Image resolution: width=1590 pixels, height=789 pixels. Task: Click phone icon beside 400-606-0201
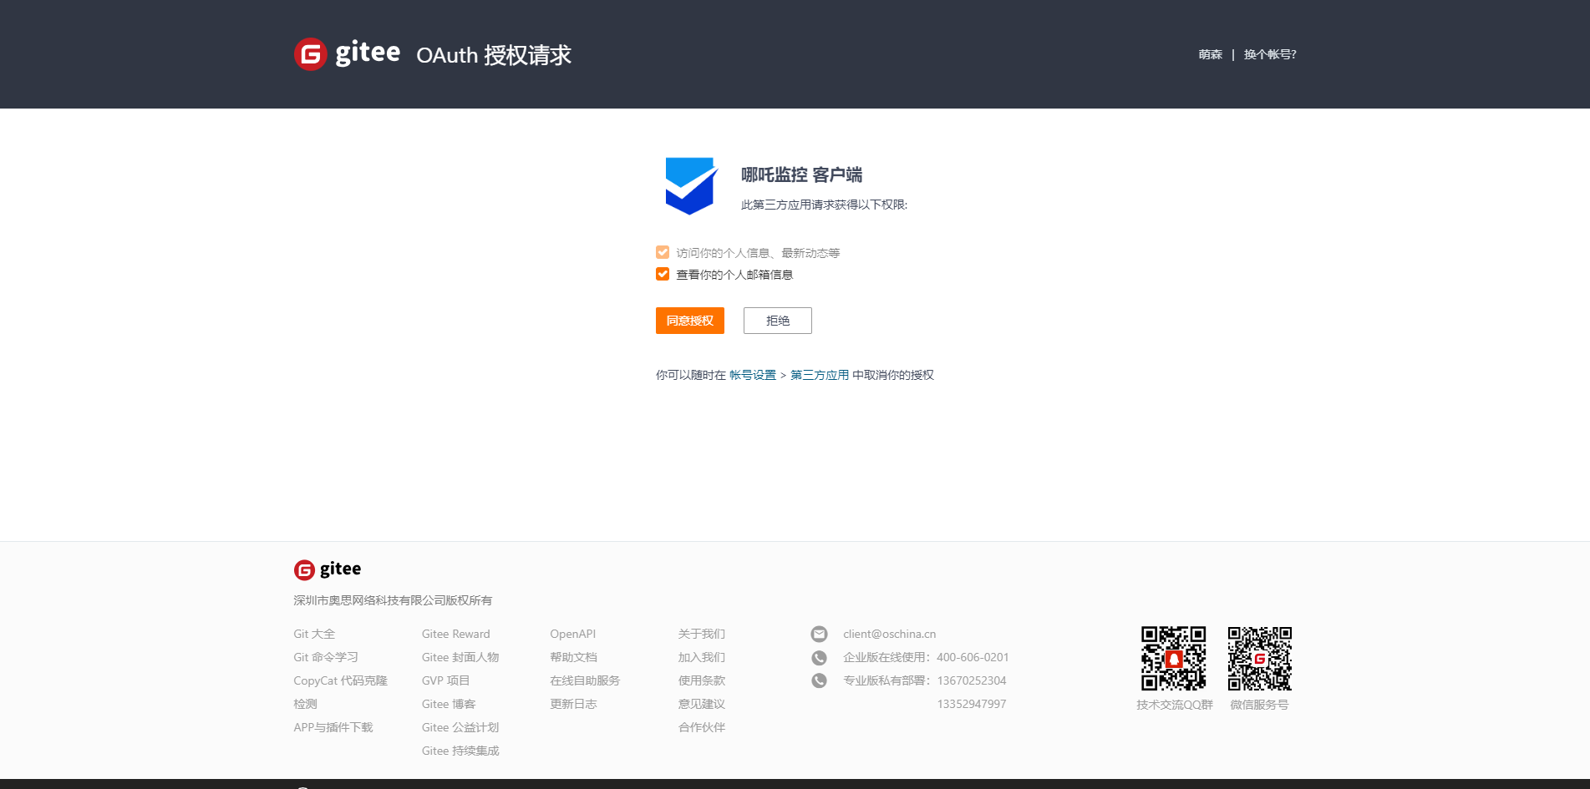pyautogui.click(x=819, y=658)
